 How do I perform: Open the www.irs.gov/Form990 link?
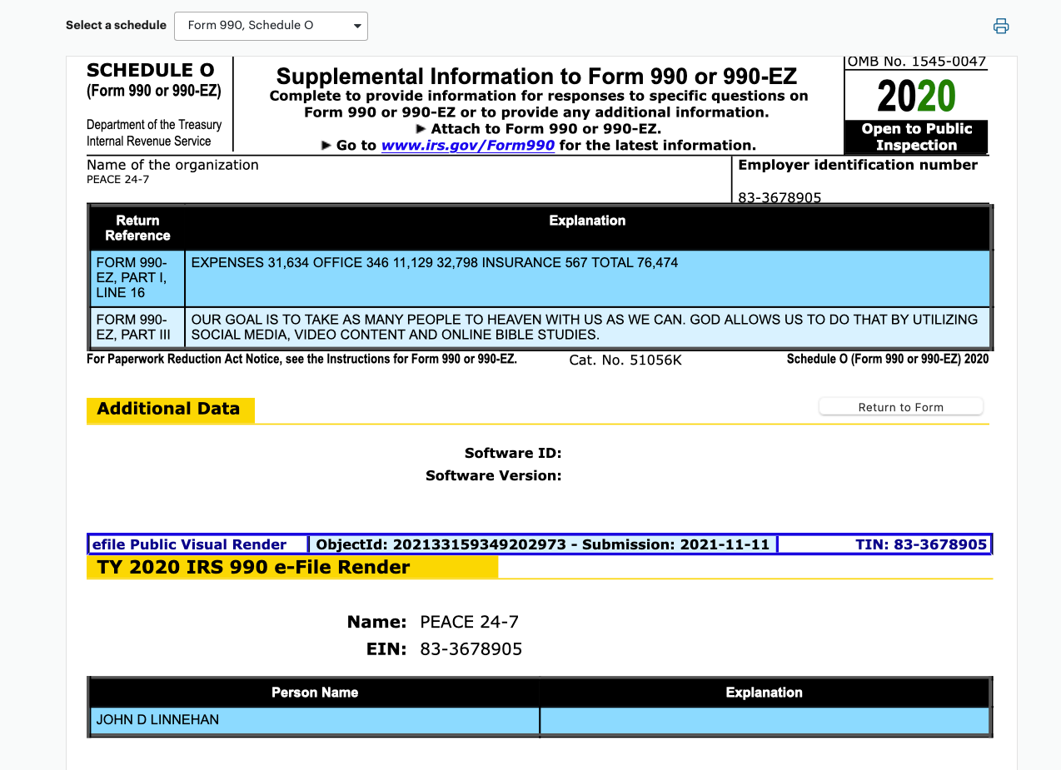pyautogui.click(x=468, y=146)
